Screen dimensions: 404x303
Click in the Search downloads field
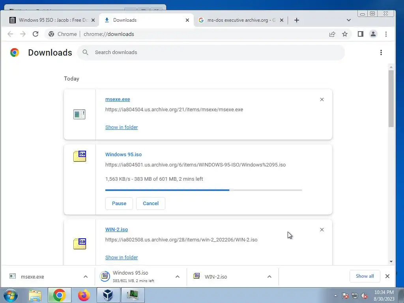coord(211,52)
